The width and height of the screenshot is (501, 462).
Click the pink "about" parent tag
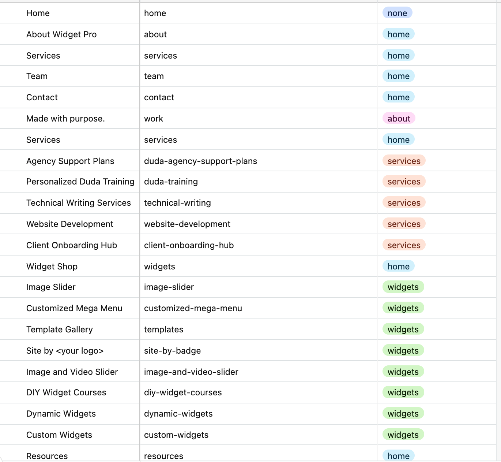click(399, 119)
